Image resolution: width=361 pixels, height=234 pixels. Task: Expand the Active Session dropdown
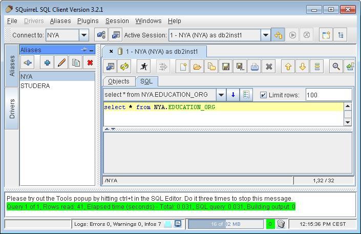265,35
